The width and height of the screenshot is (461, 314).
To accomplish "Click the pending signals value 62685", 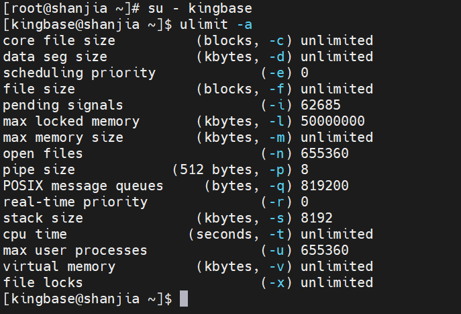I will (321, 106).
